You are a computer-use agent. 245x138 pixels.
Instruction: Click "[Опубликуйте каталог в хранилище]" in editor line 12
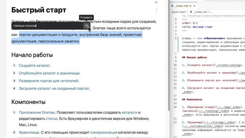(x=212, y=73)
